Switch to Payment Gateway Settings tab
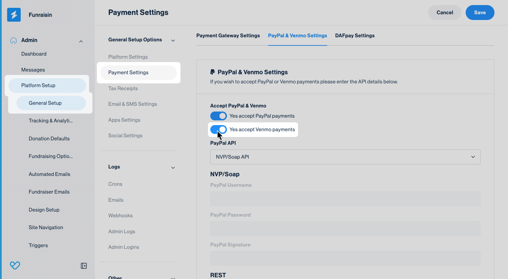 tap(228, 36)
